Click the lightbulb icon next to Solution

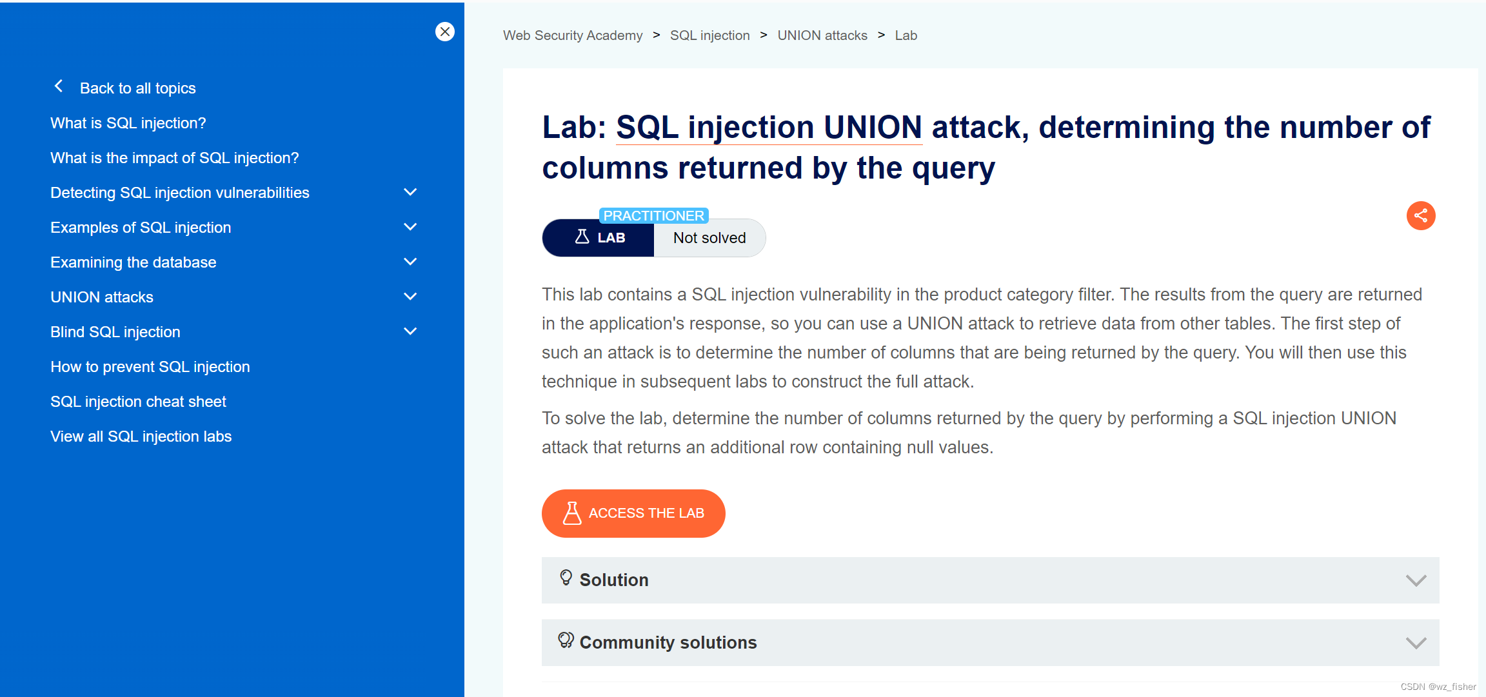(566, 578)
